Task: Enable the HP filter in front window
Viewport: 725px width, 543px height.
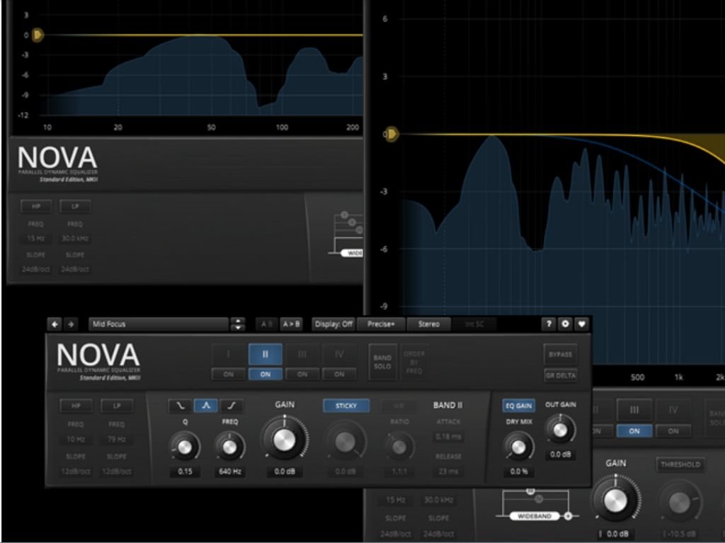Action: pos(76,406)
